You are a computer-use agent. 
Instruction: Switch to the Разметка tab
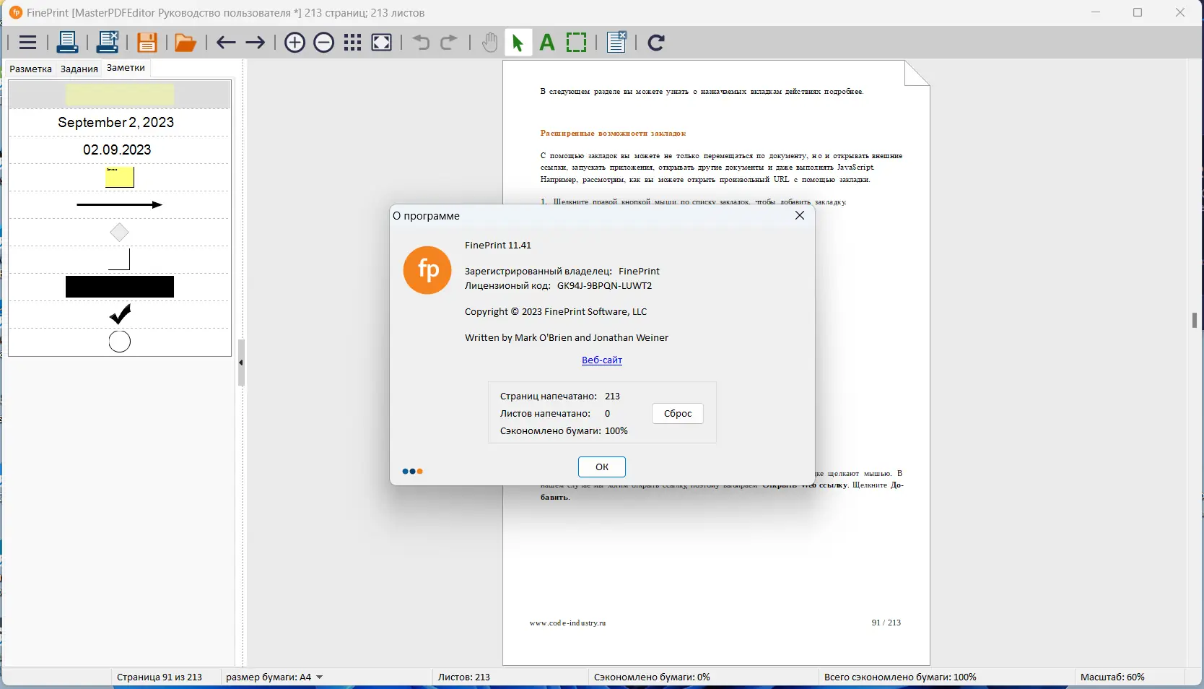point(30,69)
